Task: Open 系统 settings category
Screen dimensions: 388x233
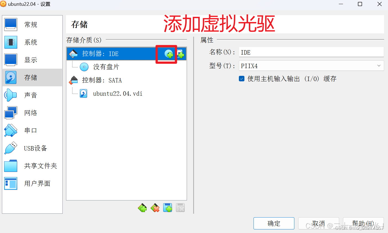Action: 32,42
